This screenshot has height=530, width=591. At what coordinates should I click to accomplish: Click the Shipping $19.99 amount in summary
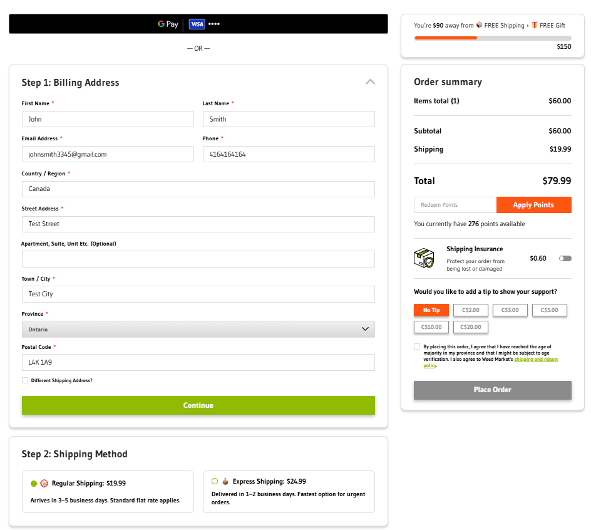(560, 149)
